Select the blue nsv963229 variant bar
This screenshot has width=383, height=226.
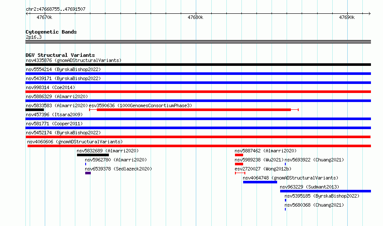[x=325, y=191]
